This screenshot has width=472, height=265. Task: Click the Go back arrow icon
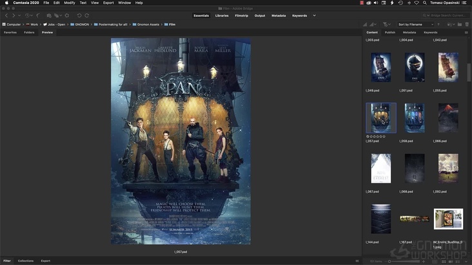(6, 15)
